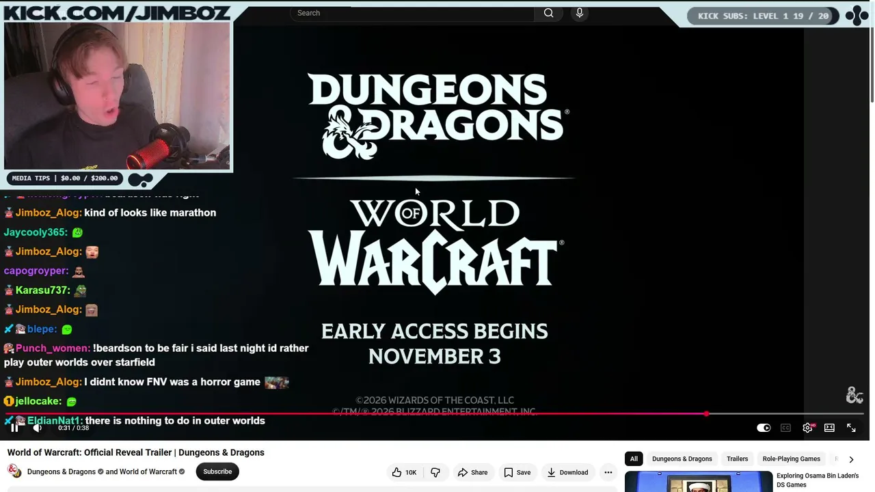Share the World of Warcraft trailer
The width and height of the screenshot is (875, 492).
pos(472,472)
